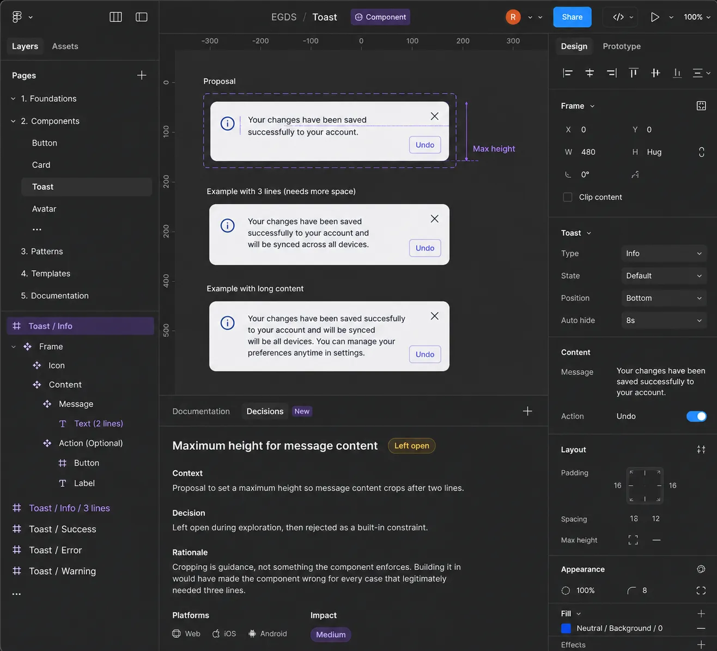Open the Type dropdown set to Info
This screenshot has width=717, height=651.
[x=664, y=253]
